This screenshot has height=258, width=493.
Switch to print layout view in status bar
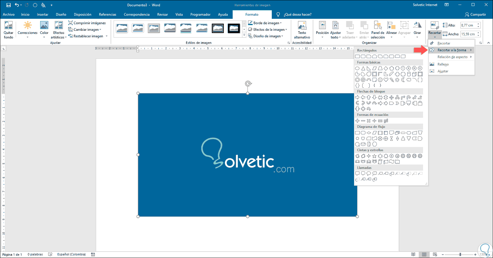click(424, 254)
